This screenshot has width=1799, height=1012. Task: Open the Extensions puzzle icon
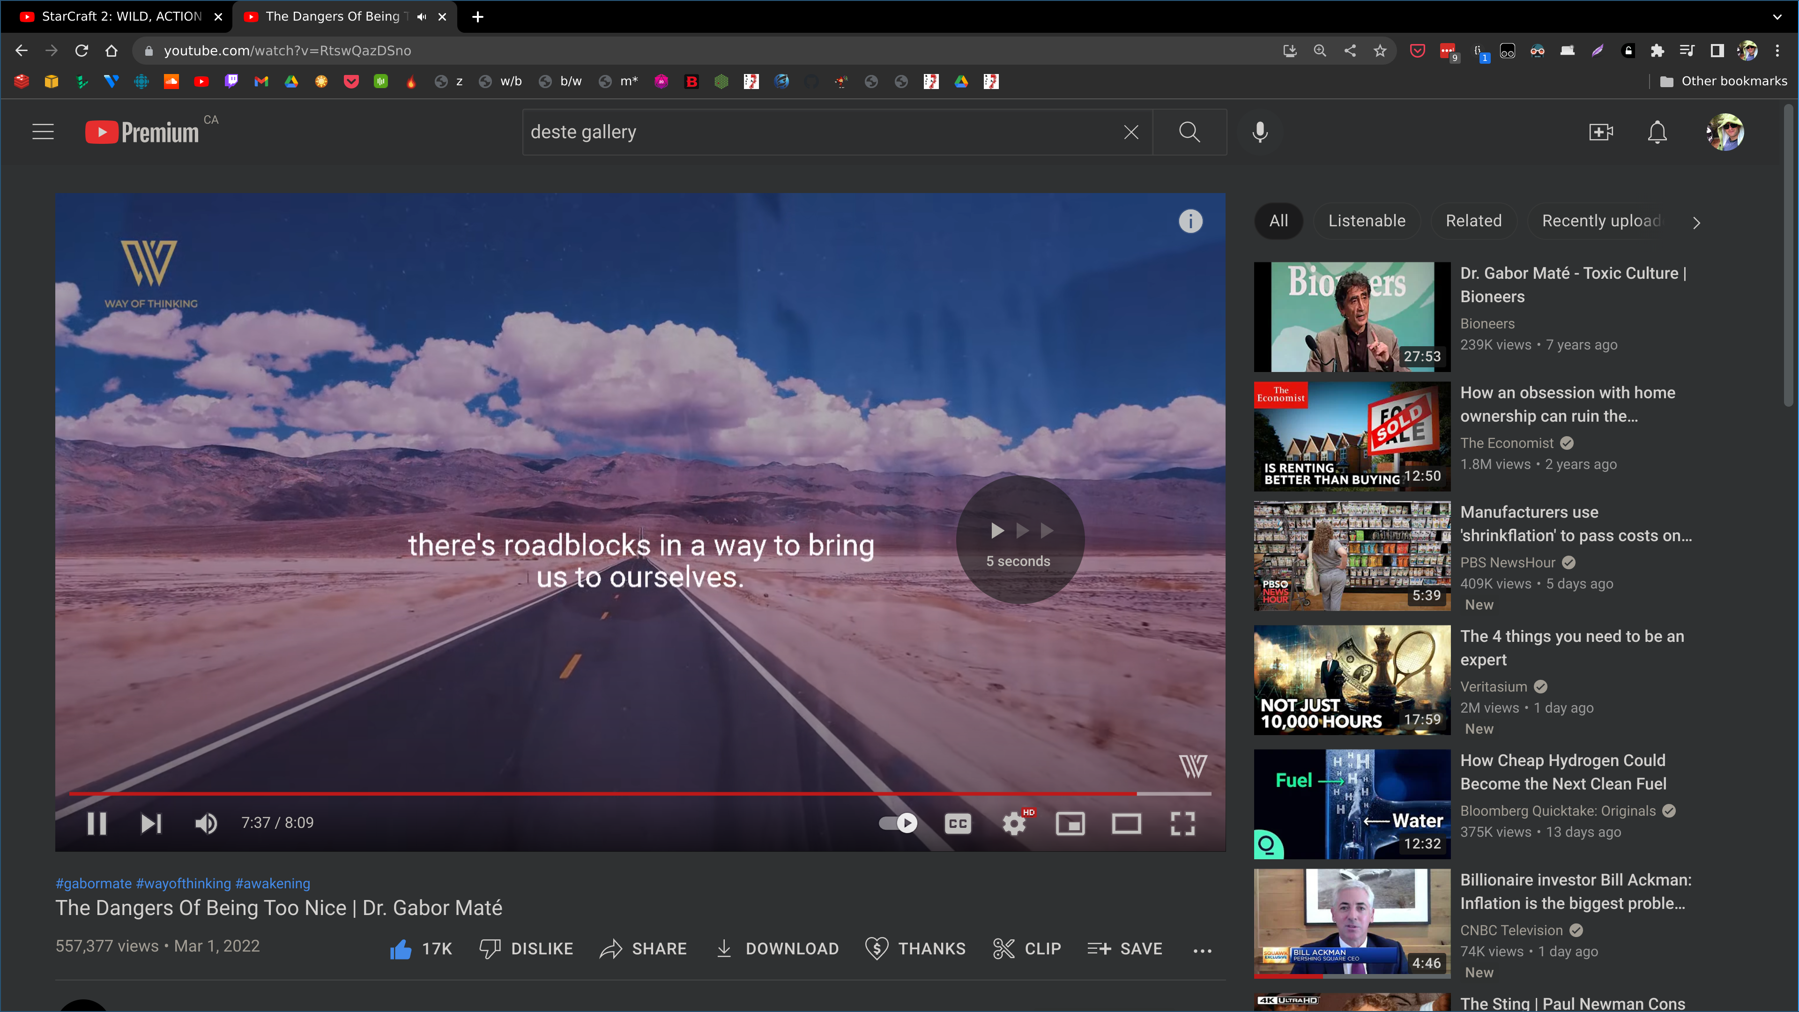(x=1657, y=50)
